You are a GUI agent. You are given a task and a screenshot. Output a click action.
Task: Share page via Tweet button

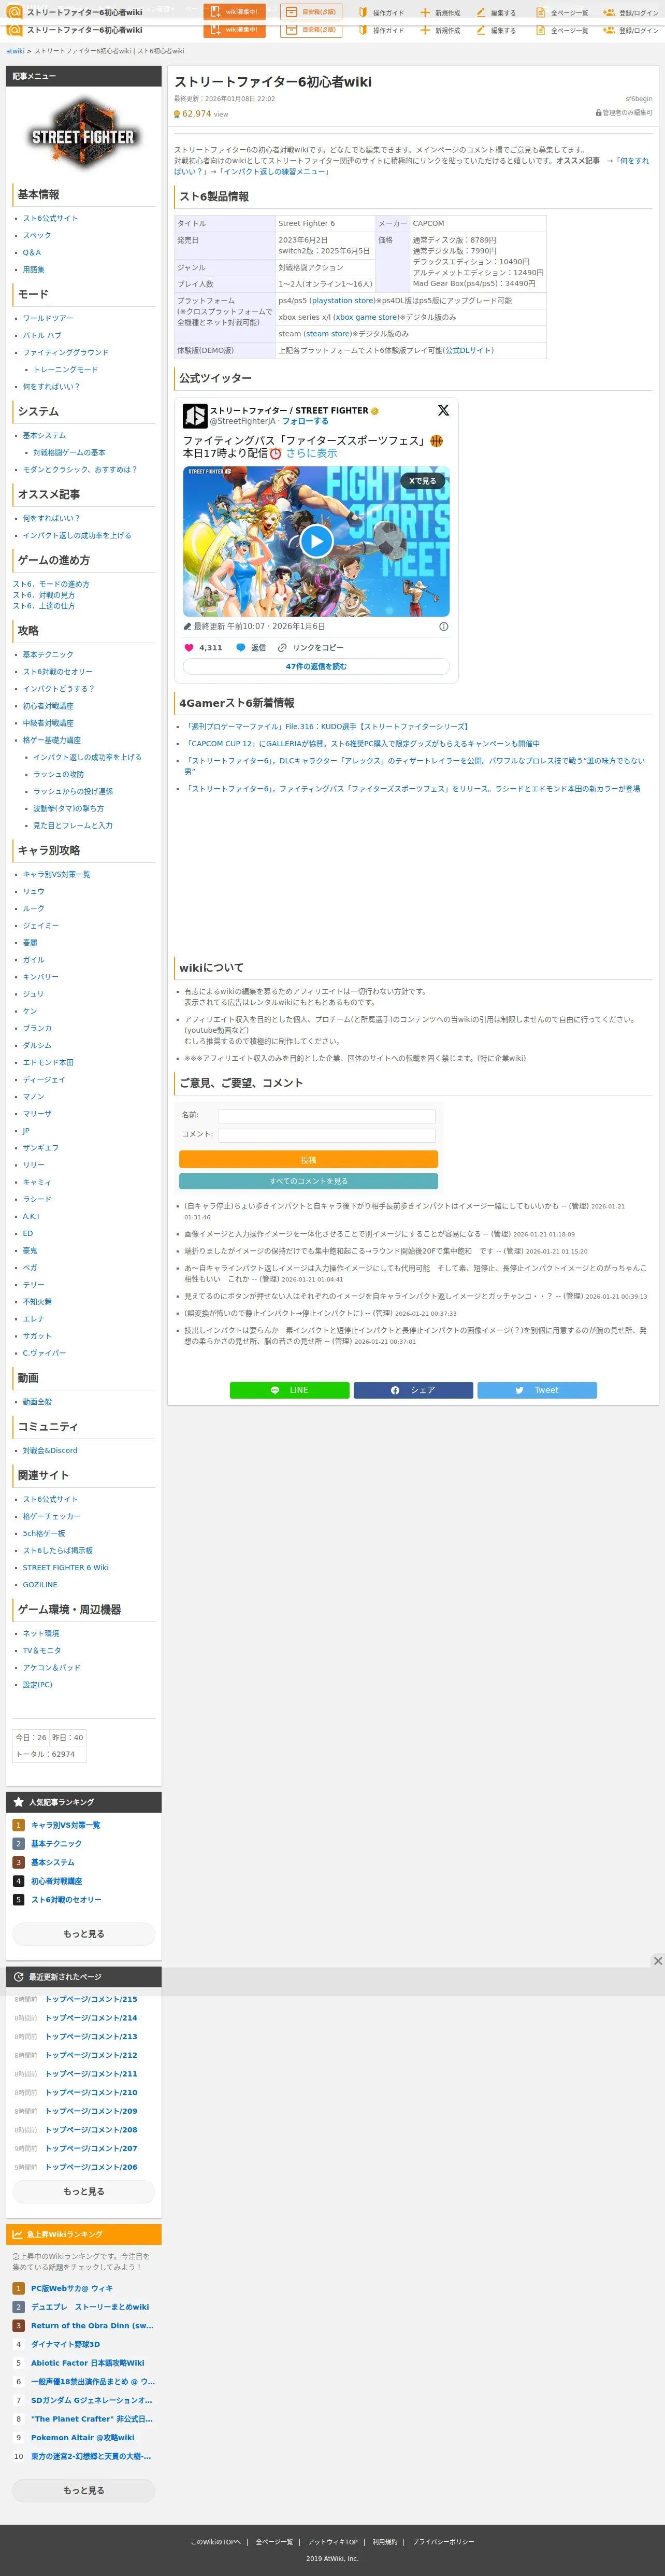537,1390
